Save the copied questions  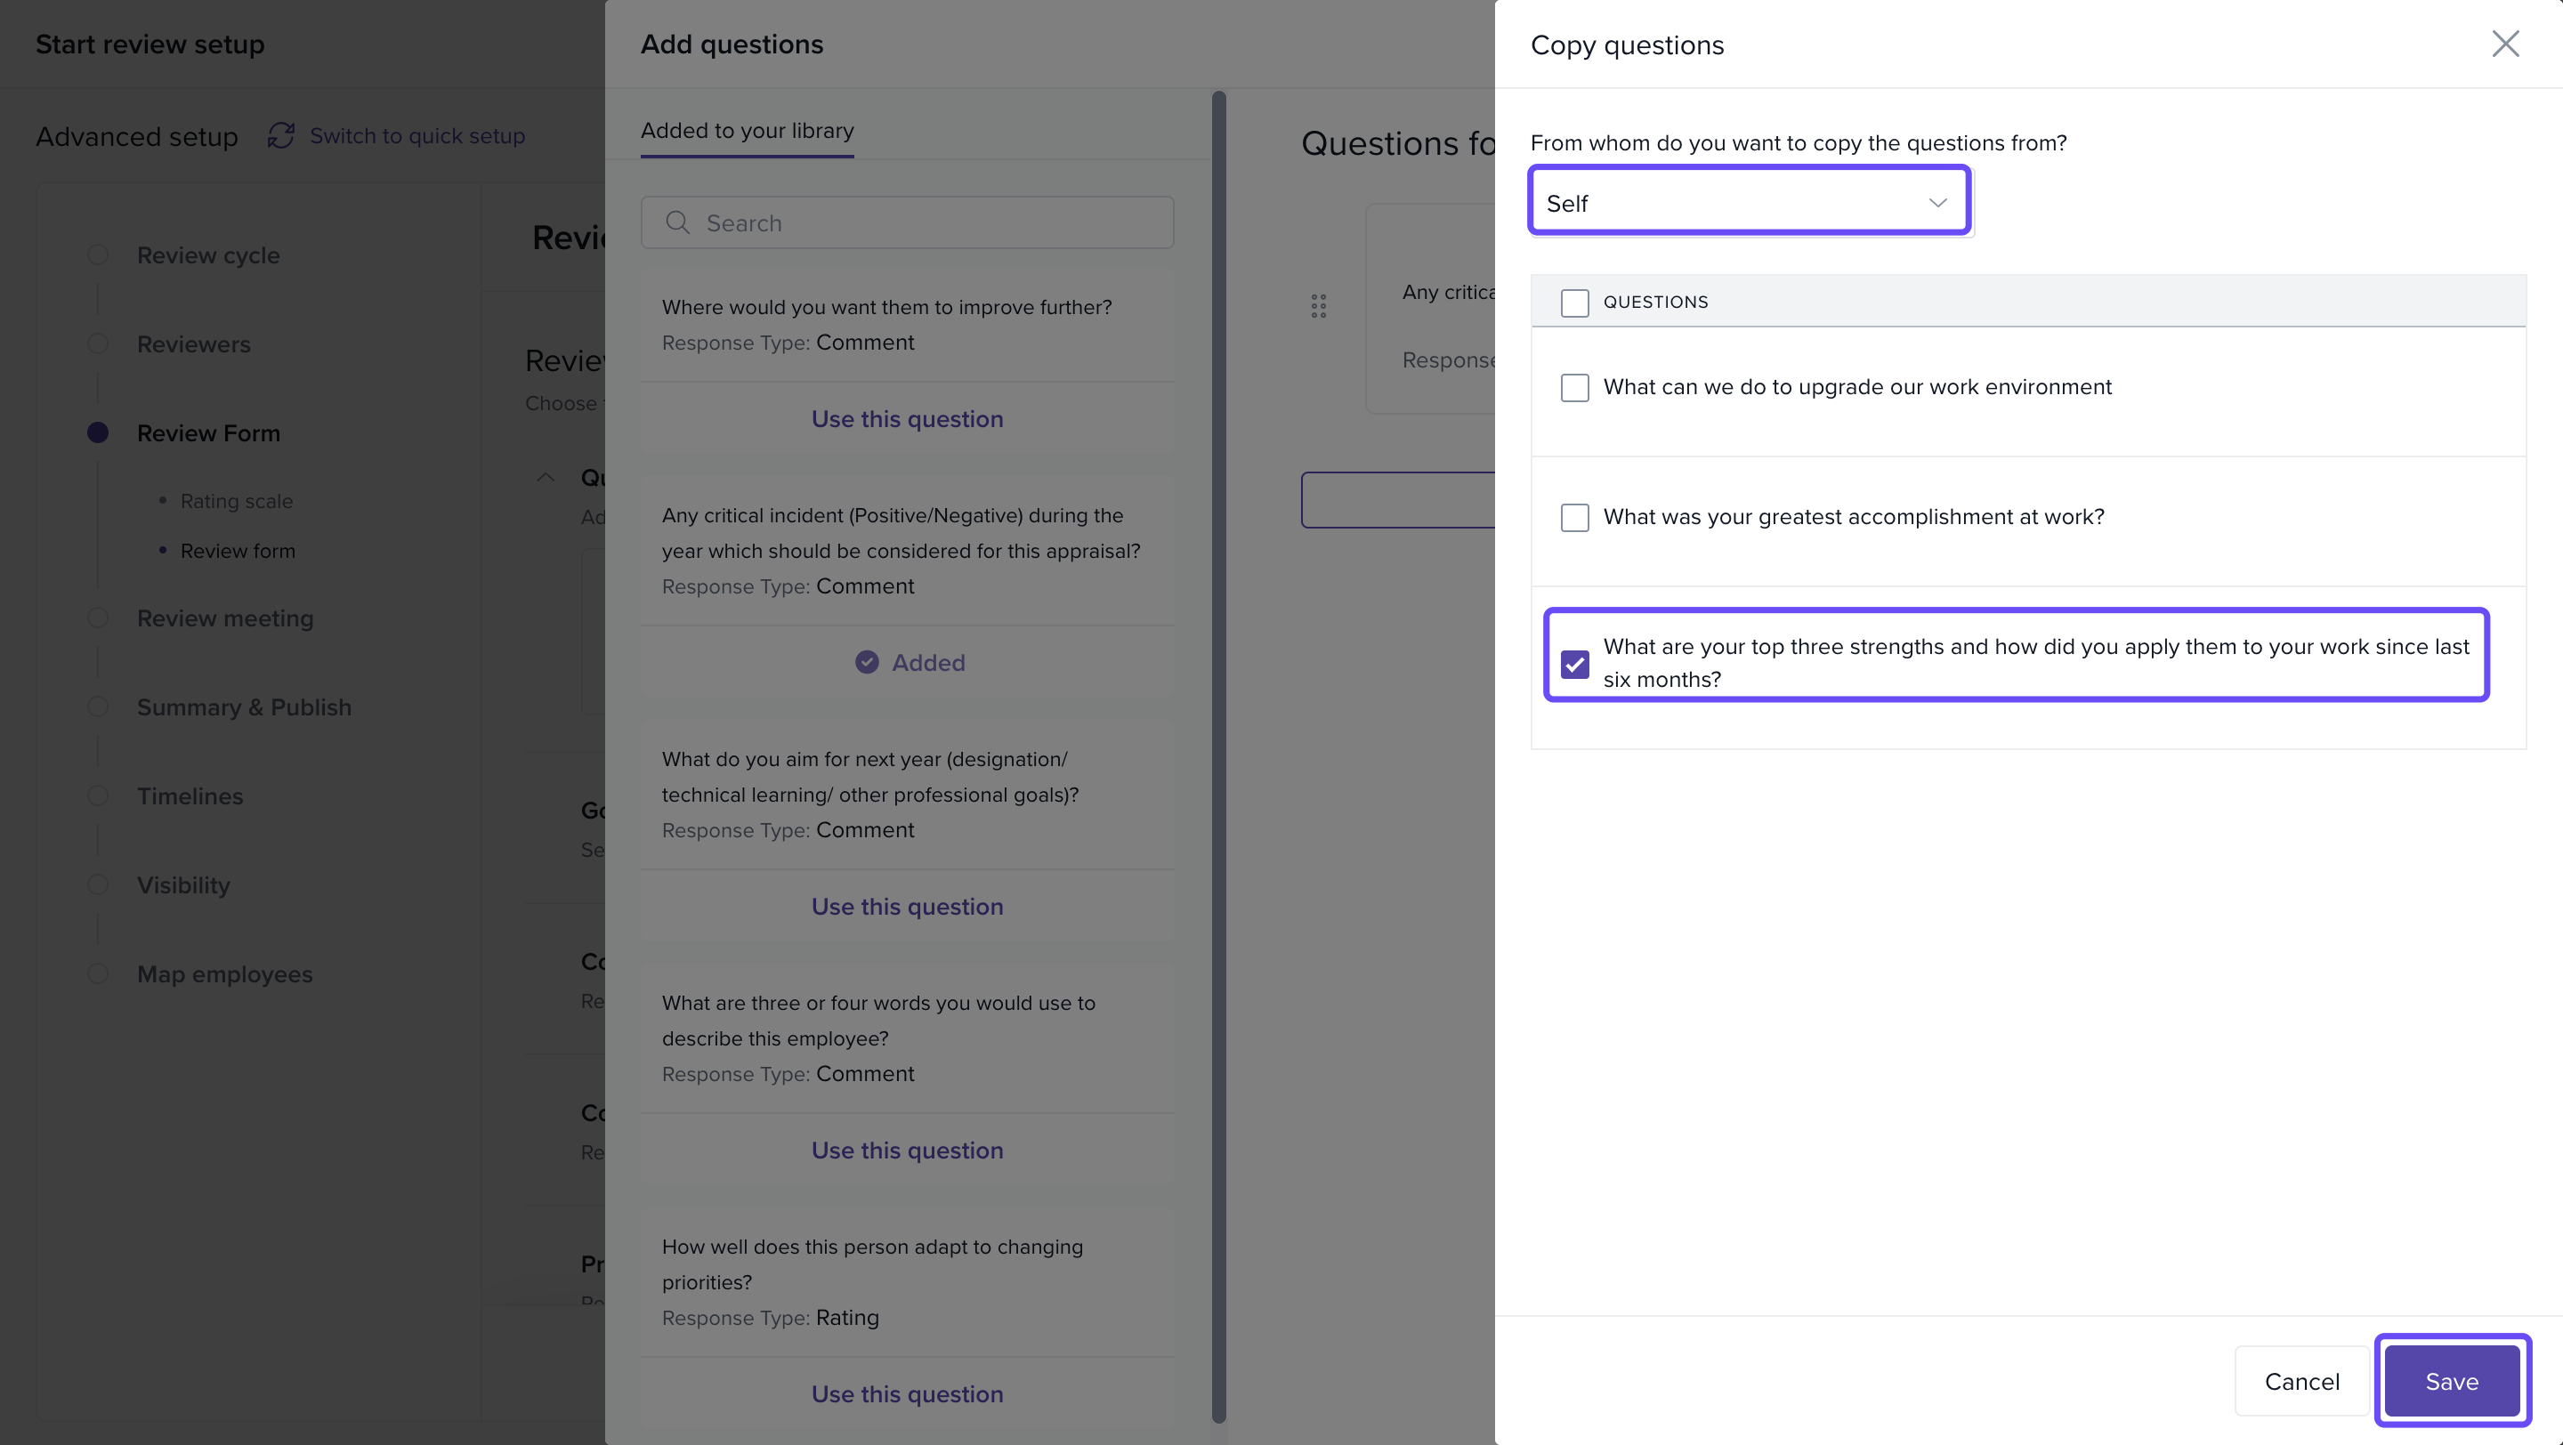[2451, 1381]
